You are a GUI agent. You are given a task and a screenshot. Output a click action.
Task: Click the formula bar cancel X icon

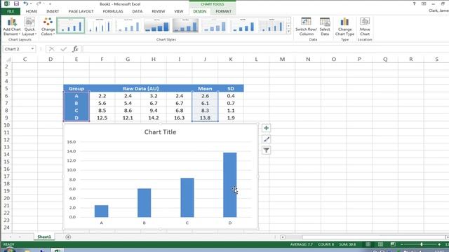pyautogui.click(x=51, y=49)
